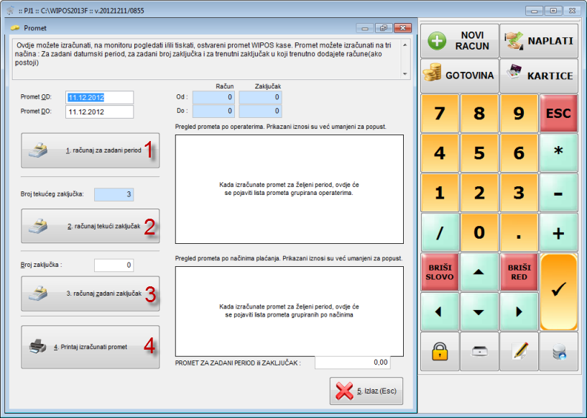Click the pencil and note icon
The width and height of the screenshot is (587, 418).
519,351
